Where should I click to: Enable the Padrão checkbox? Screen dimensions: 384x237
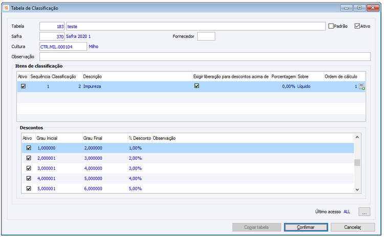click(x=331, y=26)
